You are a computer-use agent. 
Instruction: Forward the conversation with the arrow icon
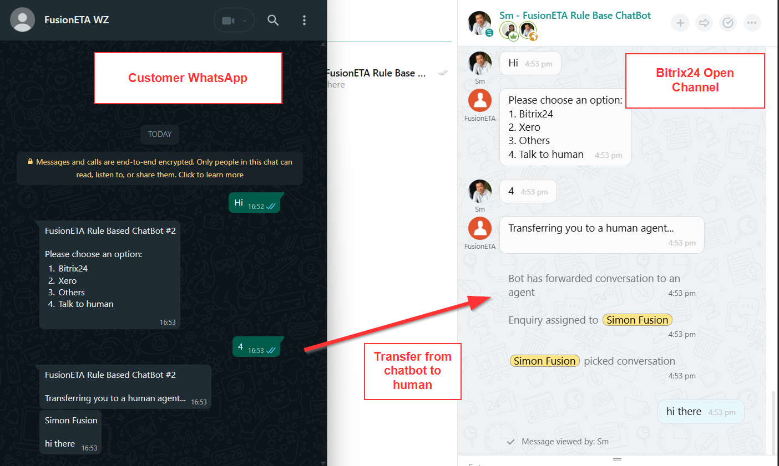point(704,23)
